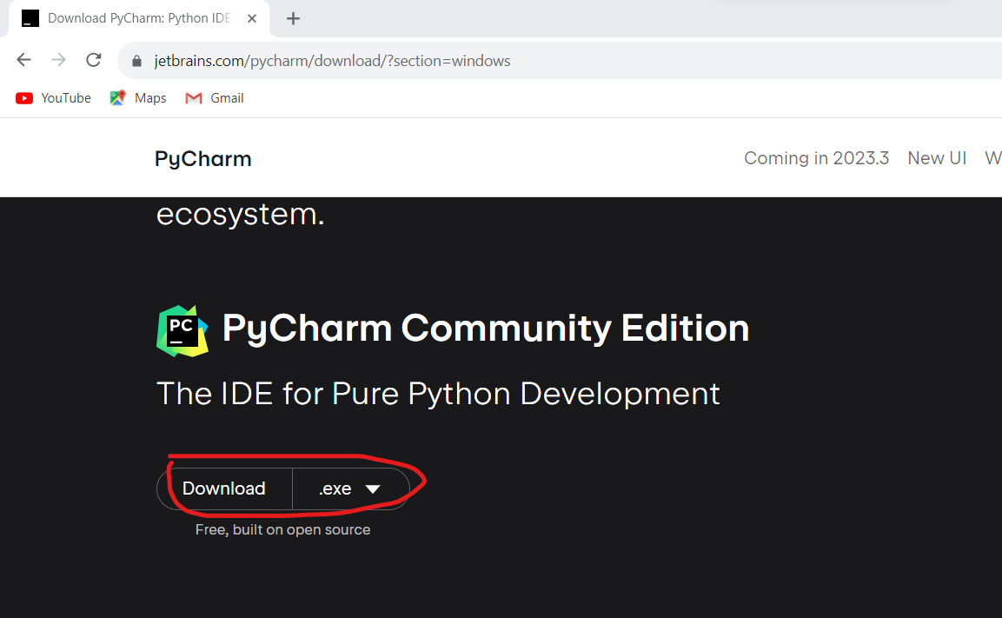The height and width of the screenshot is (618, 1002).
Task: Click the browser forward arrow
Action: (59, 60)
